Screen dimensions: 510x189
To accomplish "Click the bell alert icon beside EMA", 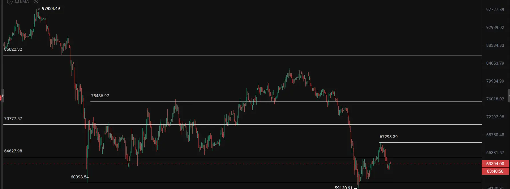I will tap(17, 1).
